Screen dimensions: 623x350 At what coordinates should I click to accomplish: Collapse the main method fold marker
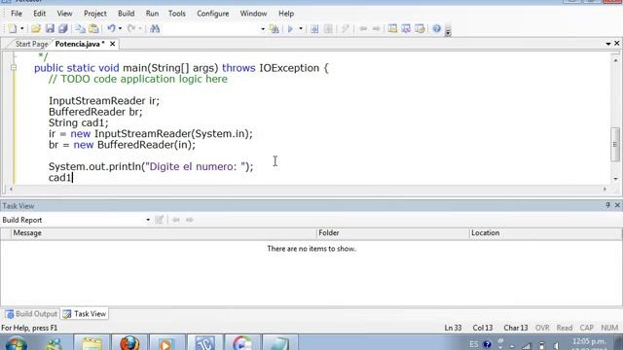(x=13, y=68)
